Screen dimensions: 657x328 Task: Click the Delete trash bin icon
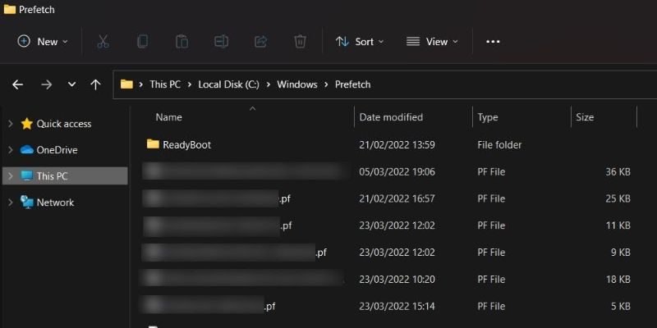pos(300,42)
